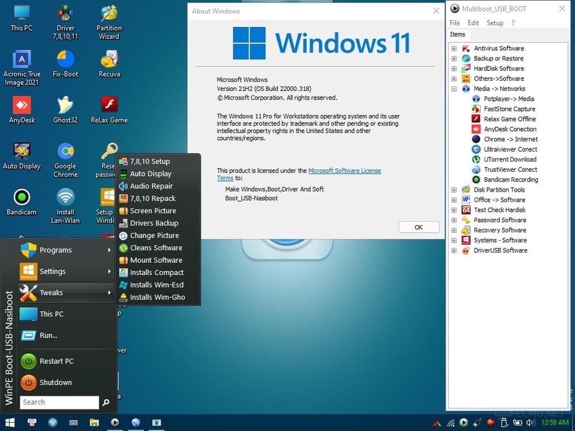Click the search magnifier in start menu
The image size is (575, 431).
(106, 402)
